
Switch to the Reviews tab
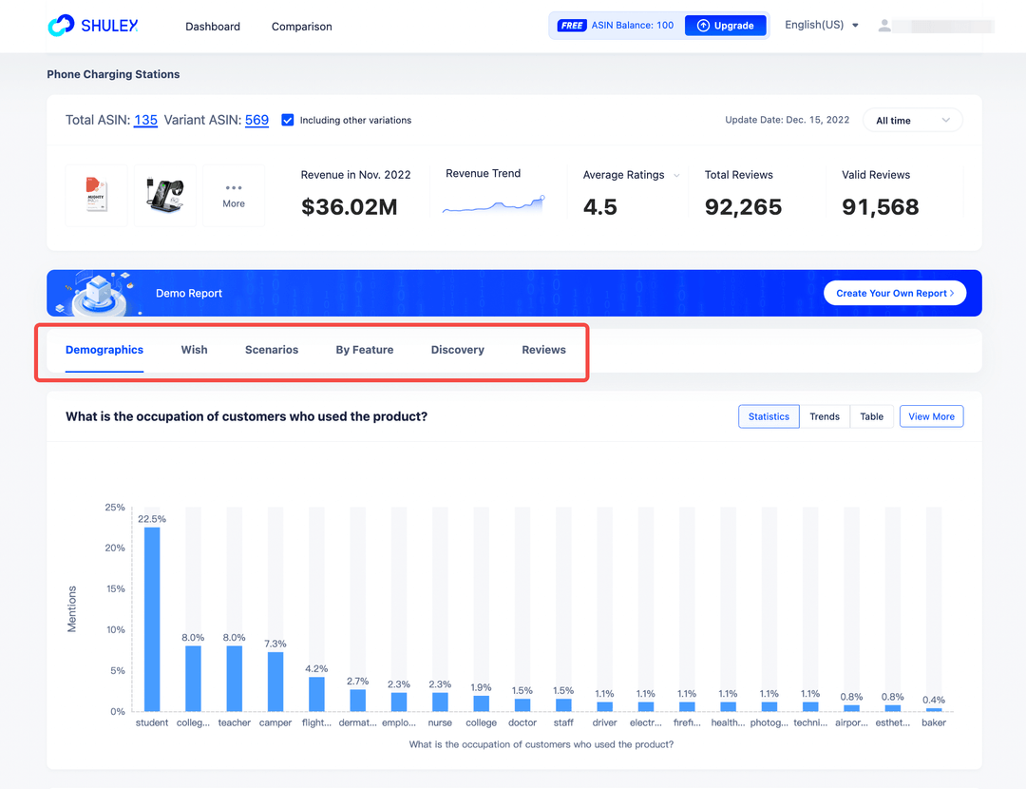pyautogui.click(x=543, y=350)
